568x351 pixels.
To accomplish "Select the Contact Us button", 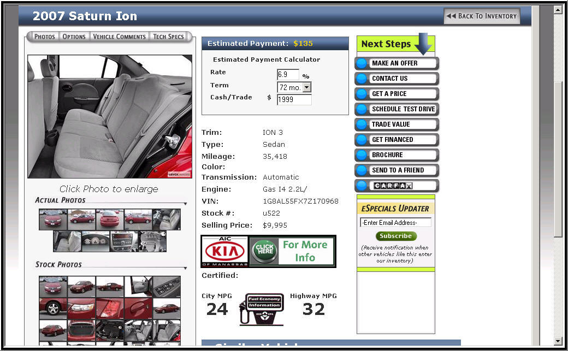I will coord(397,79).
